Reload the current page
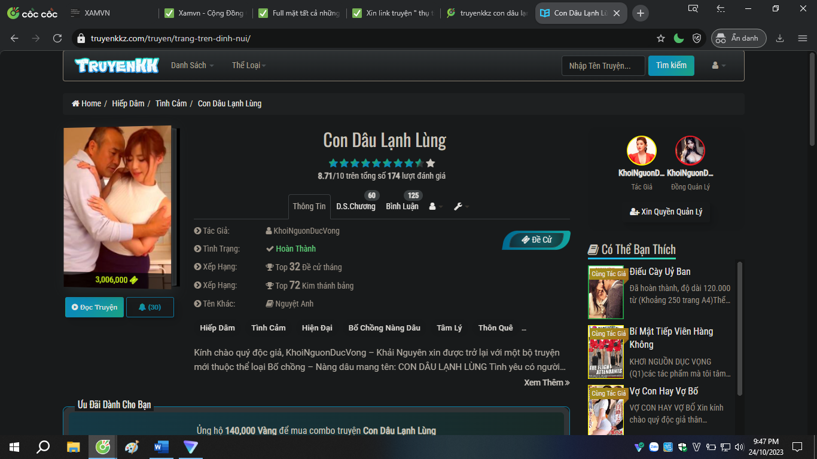 [57, 38]
